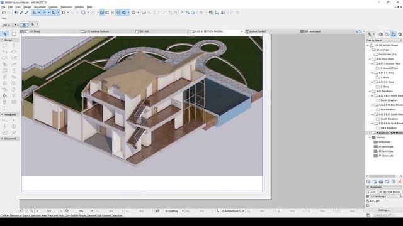Click the 3D section drawing on the layout
The image size is (403, 226).
142,106
